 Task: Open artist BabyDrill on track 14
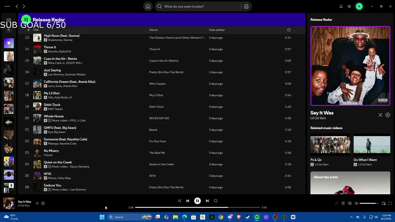(x=65, y=51)
